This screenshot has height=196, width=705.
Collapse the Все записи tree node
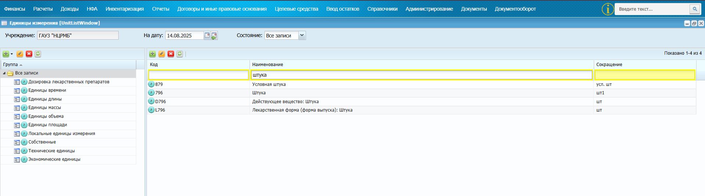(x=4, y=73)
